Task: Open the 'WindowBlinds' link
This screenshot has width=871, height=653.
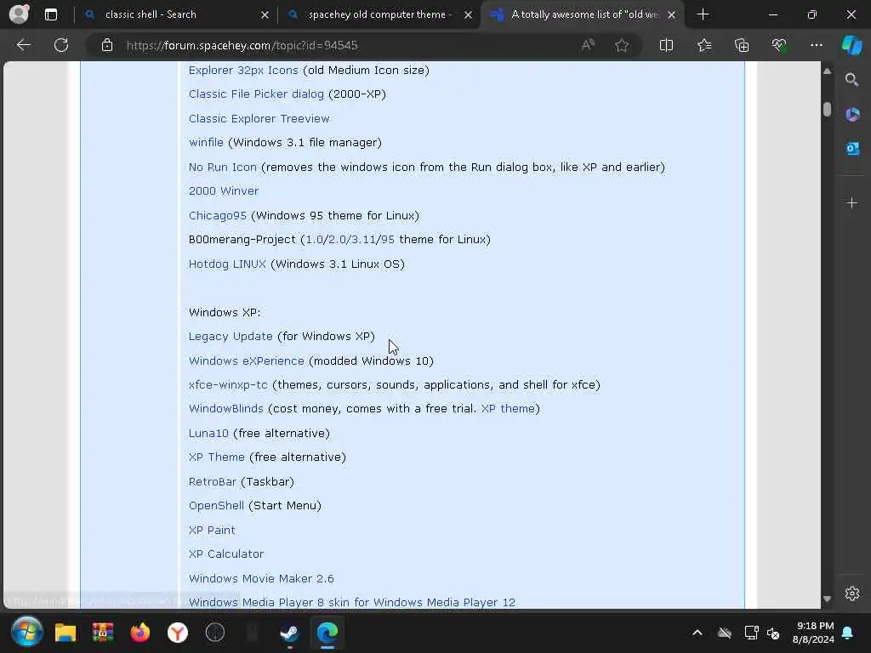Action: (x=225, y=409)
